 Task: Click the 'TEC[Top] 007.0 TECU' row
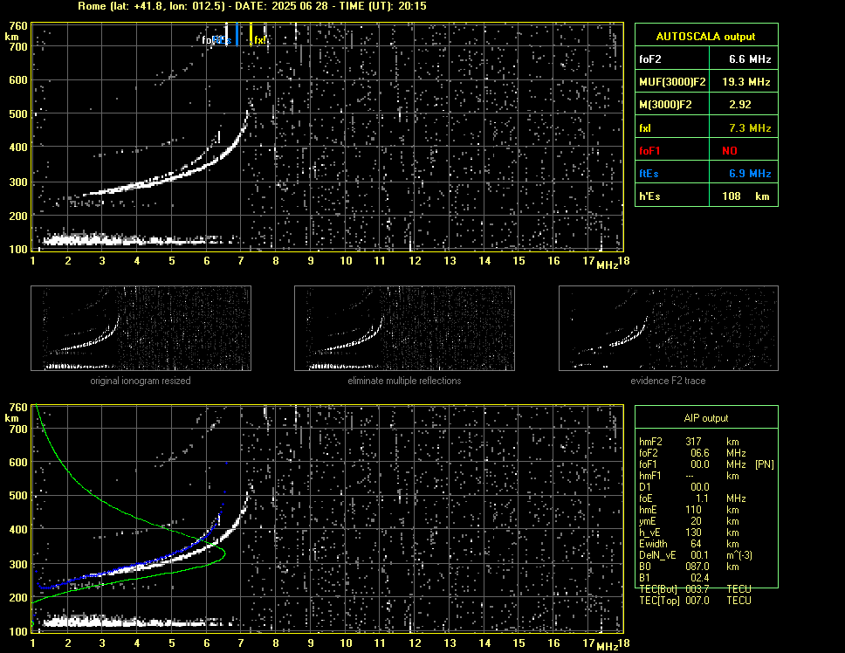(x=695, y=601)
